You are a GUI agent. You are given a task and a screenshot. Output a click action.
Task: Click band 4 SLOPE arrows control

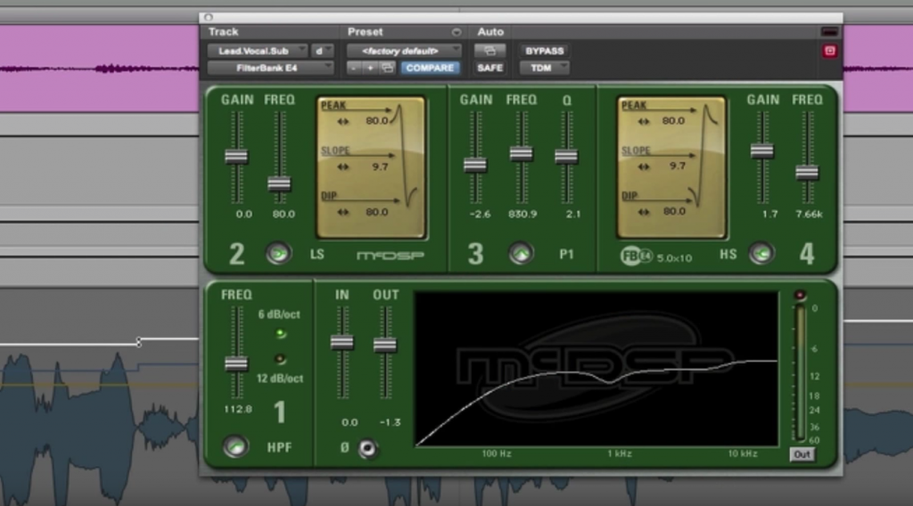point(643,167)
